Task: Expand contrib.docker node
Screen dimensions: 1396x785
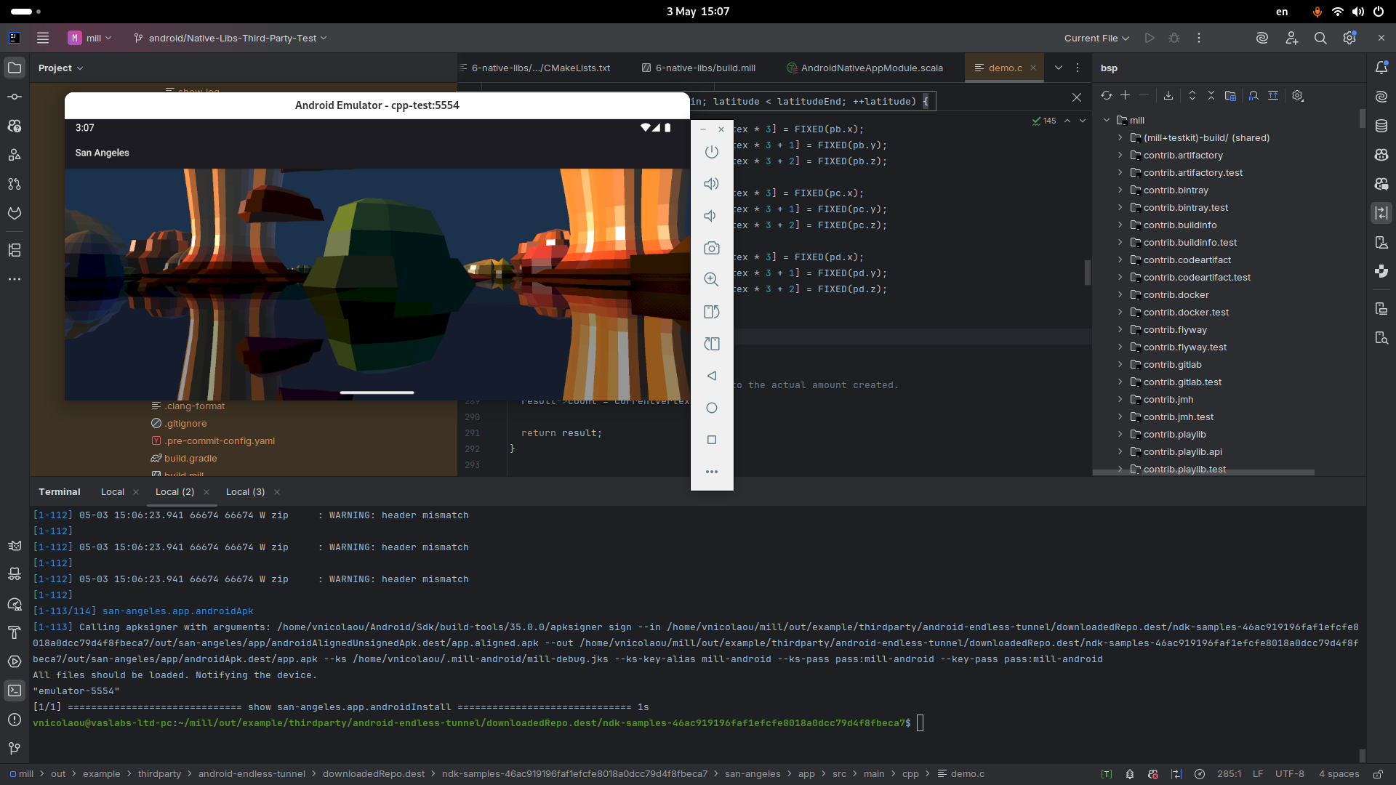Action: (x=1120, y=295)
